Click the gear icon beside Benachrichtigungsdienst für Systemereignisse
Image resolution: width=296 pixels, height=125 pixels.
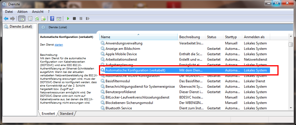point(102,87)
